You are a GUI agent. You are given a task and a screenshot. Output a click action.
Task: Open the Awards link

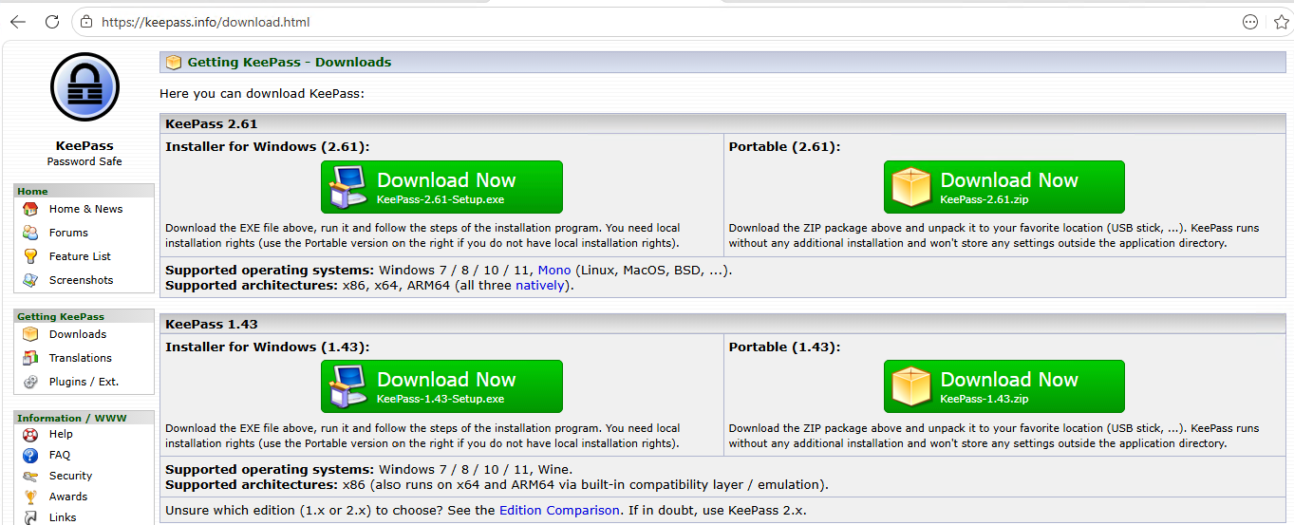pyautogui.click(x=68, y=497)
